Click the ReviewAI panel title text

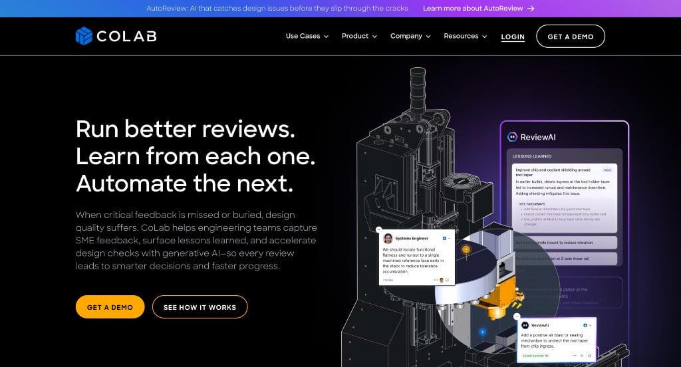pyautogui.click(x=537, y=137)
